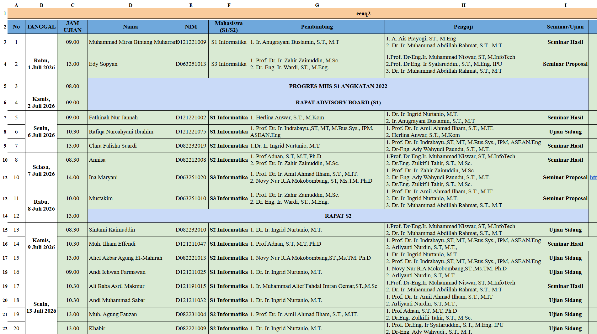Open the truncated hyperlink beside Ina Maryani's Seminar Proposal
Screen dimensions: 597x334
click(x=593, y=177)
